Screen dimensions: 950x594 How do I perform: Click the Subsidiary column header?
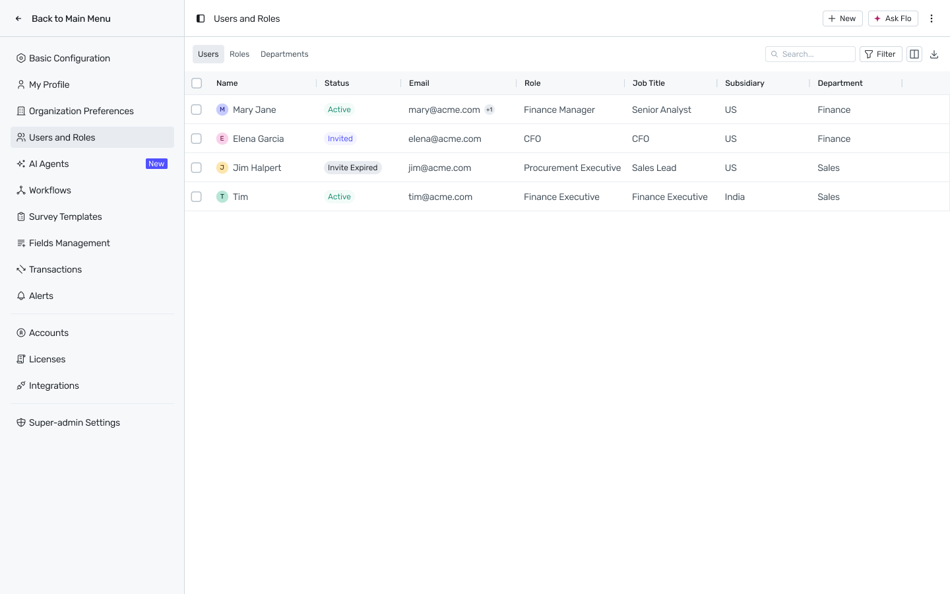(x=744, y=83)
